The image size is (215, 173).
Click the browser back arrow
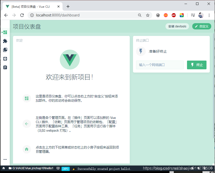click(x=6, y=15)
